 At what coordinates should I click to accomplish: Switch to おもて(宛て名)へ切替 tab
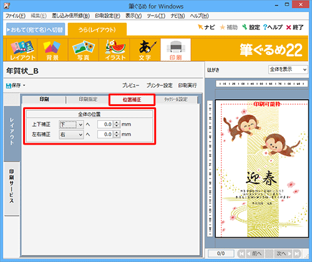pyautogui.click(x=36, y=29)
